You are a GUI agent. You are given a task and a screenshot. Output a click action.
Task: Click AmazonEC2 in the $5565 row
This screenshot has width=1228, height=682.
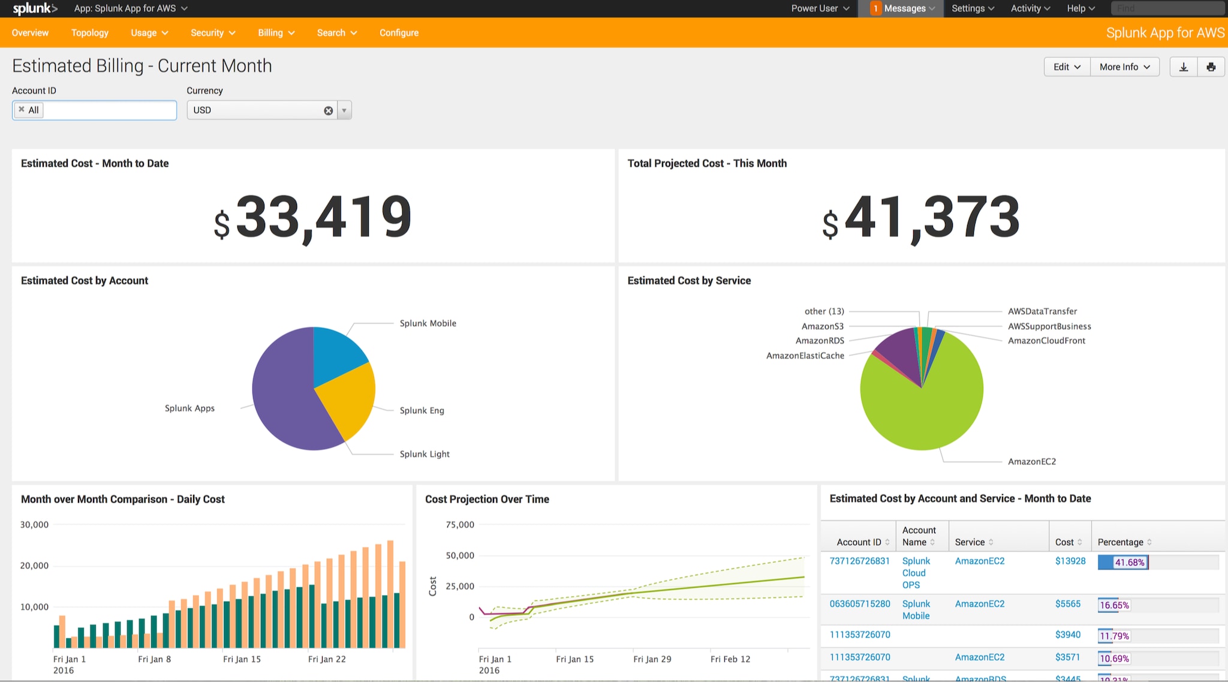tap(979, 604)
